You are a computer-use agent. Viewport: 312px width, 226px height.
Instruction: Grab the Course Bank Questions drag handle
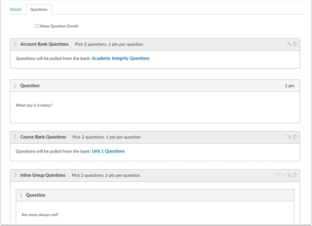(15, 137)
